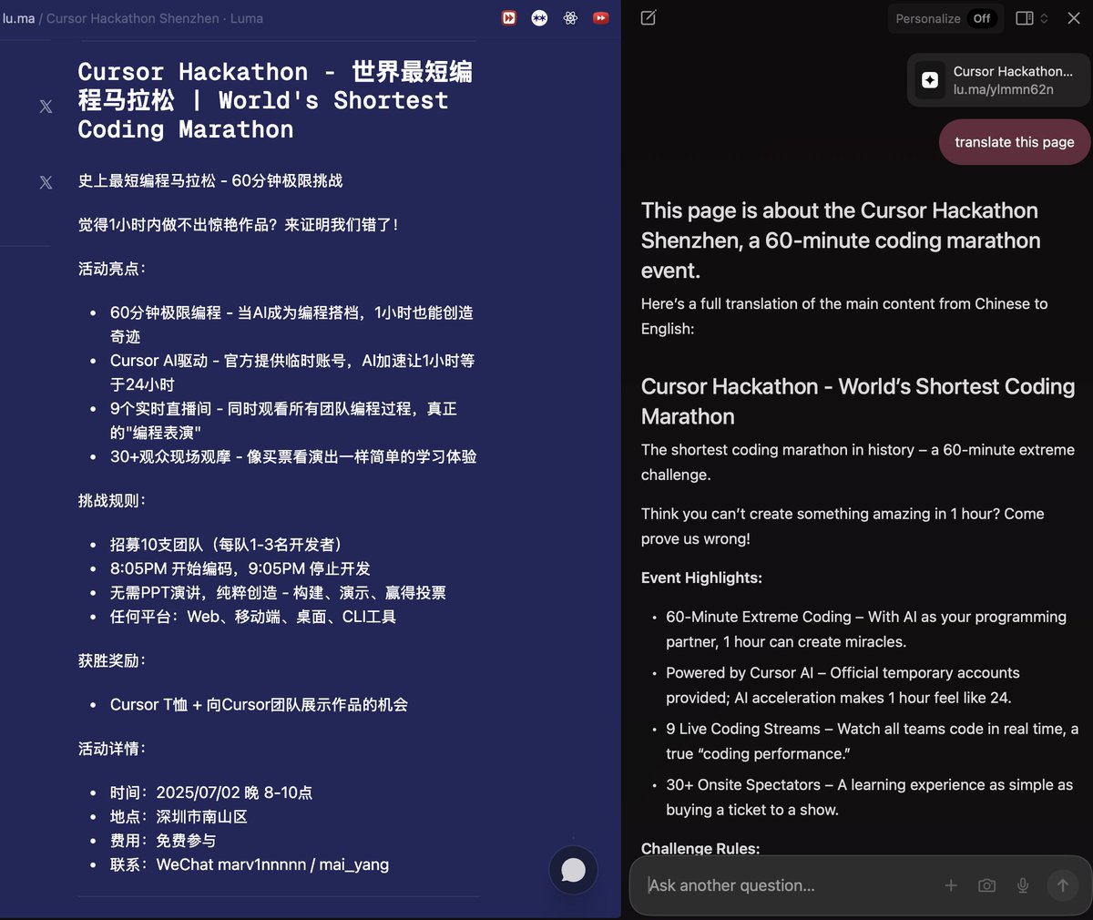
Task: Click the microphone voice input icon
Action: click(x=1023, y=885)
